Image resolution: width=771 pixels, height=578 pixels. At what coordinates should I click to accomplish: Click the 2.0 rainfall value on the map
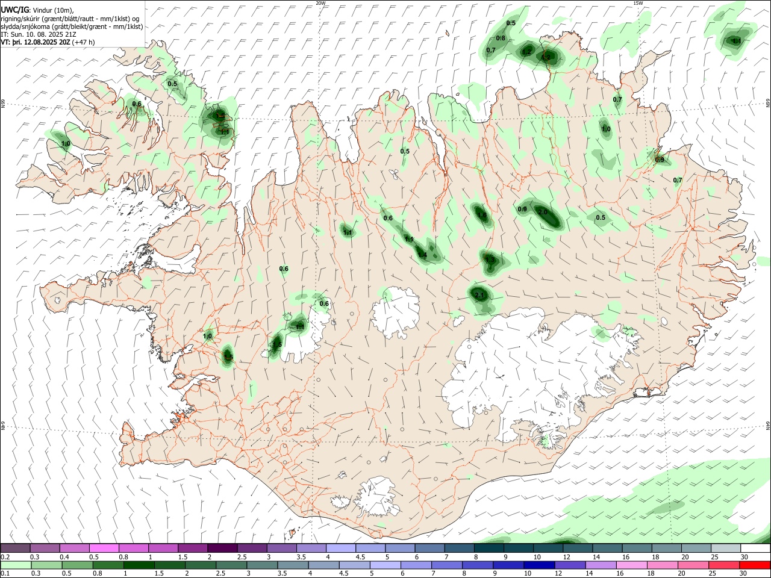coord(543,212)
